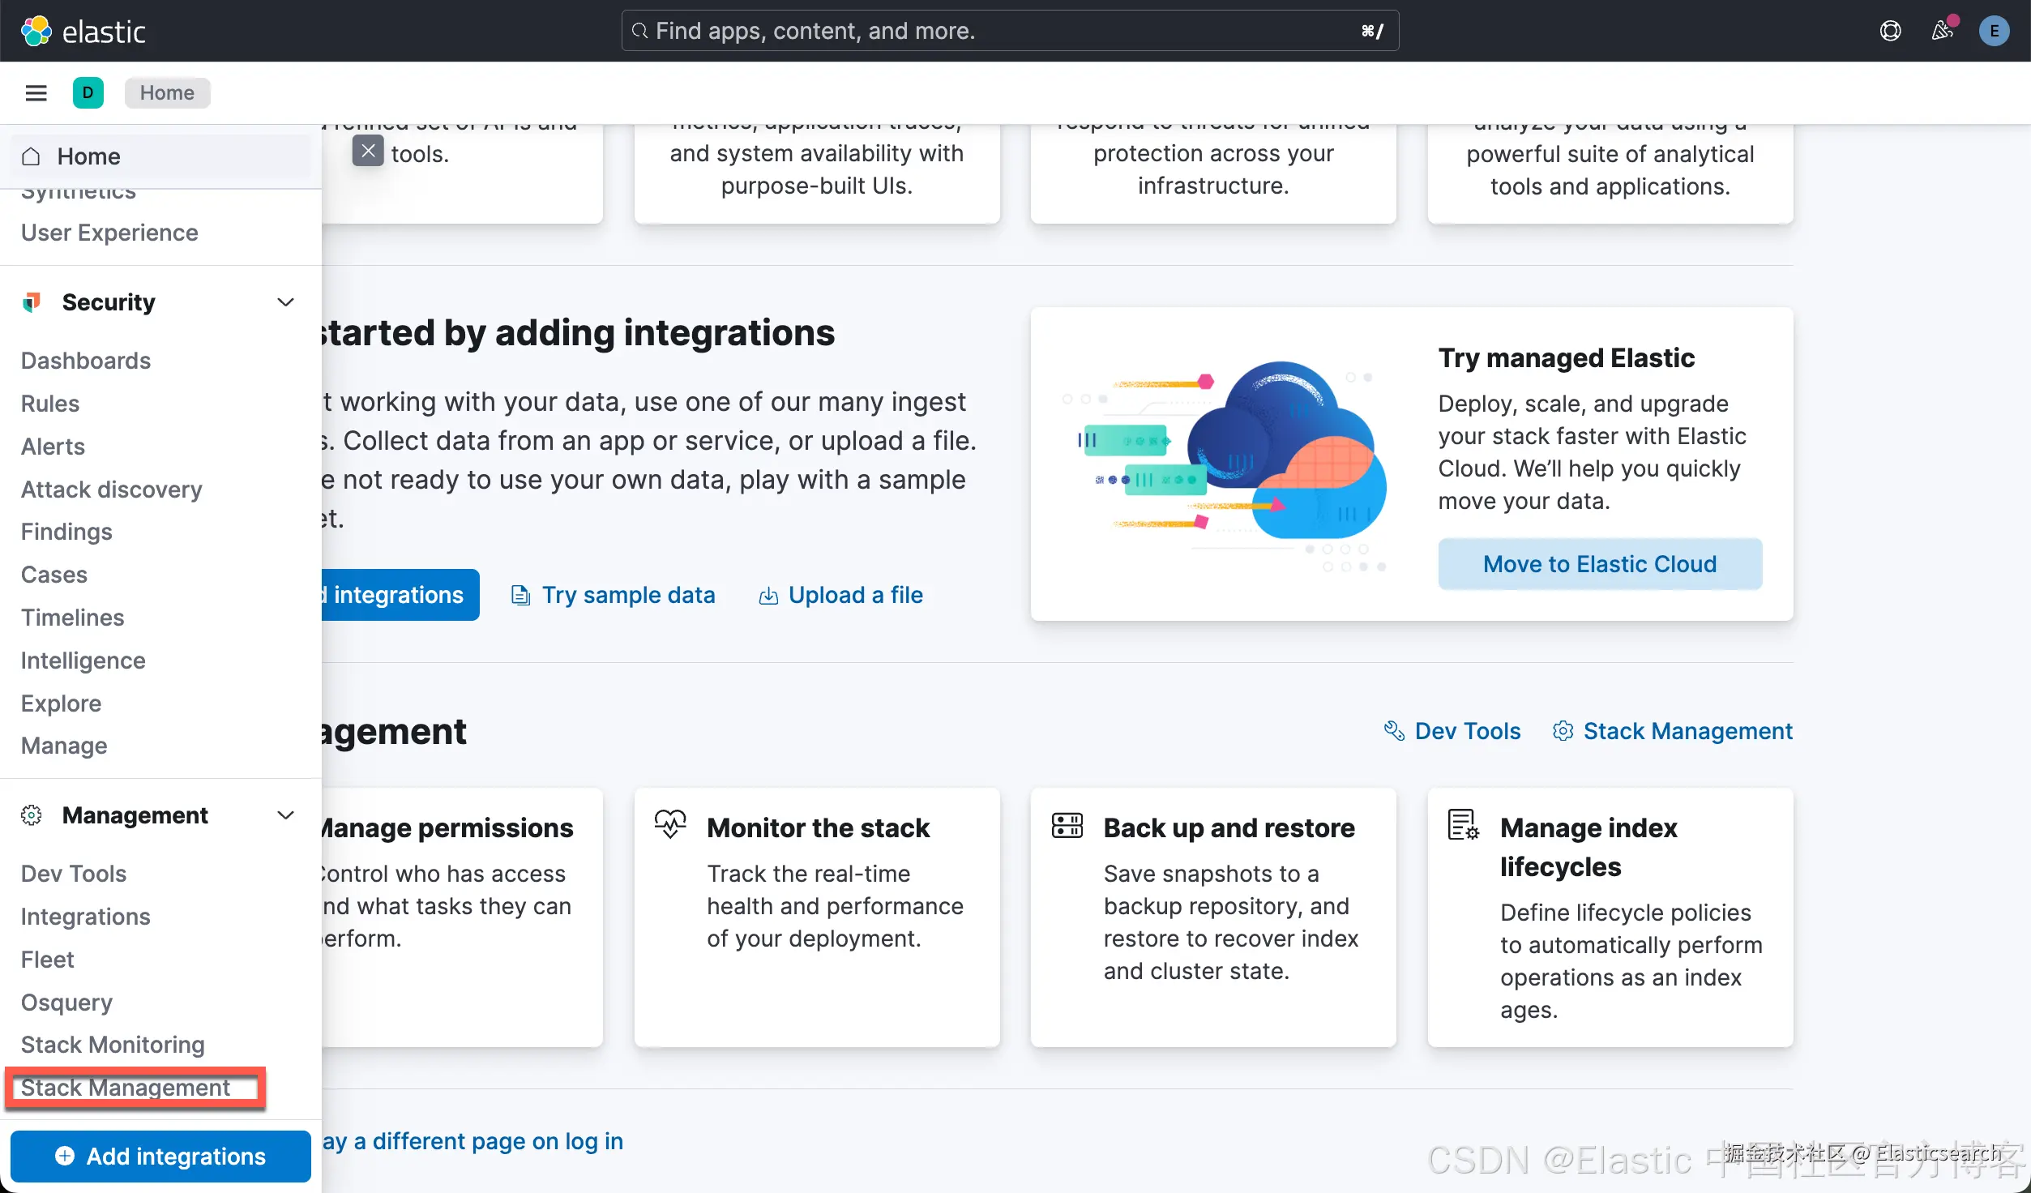
Task: Click the Security shield icon
Action: tap(32, 302)
